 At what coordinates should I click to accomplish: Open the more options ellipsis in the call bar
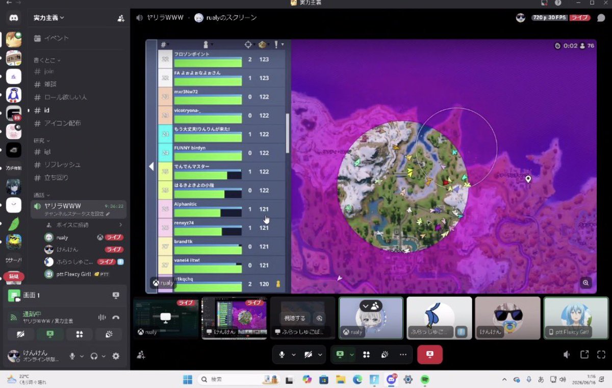click(x=403, y=354)
